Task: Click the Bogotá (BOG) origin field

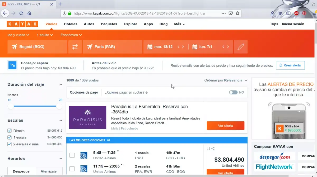Action: click(x=37, y=47)
